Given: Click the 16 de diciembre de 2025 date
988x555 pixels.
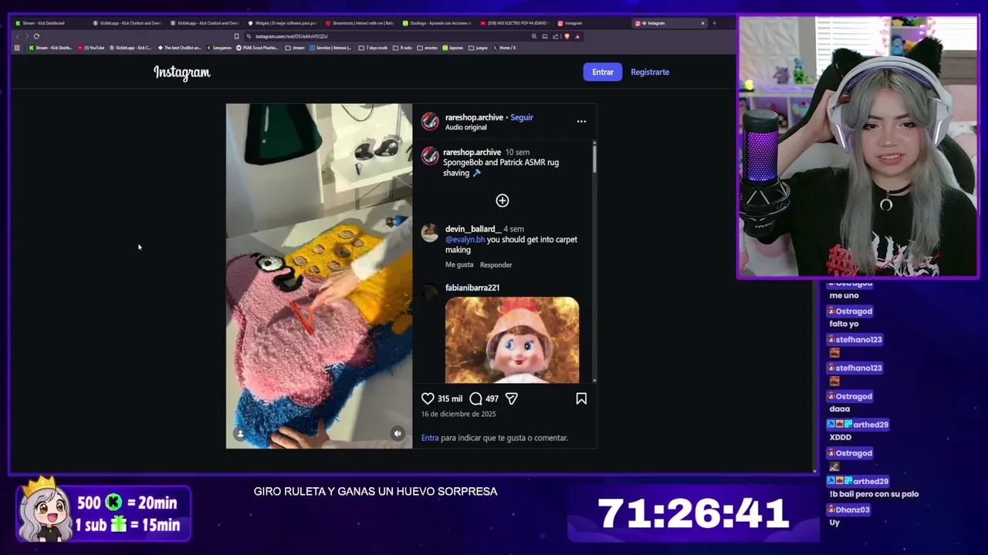Looking at the screenshot, I should tap(458, 414).
